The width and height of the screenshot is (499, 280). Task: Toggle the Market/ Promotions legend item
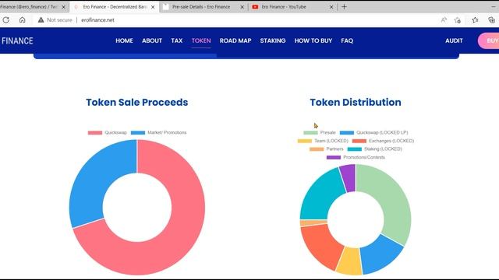158,132
